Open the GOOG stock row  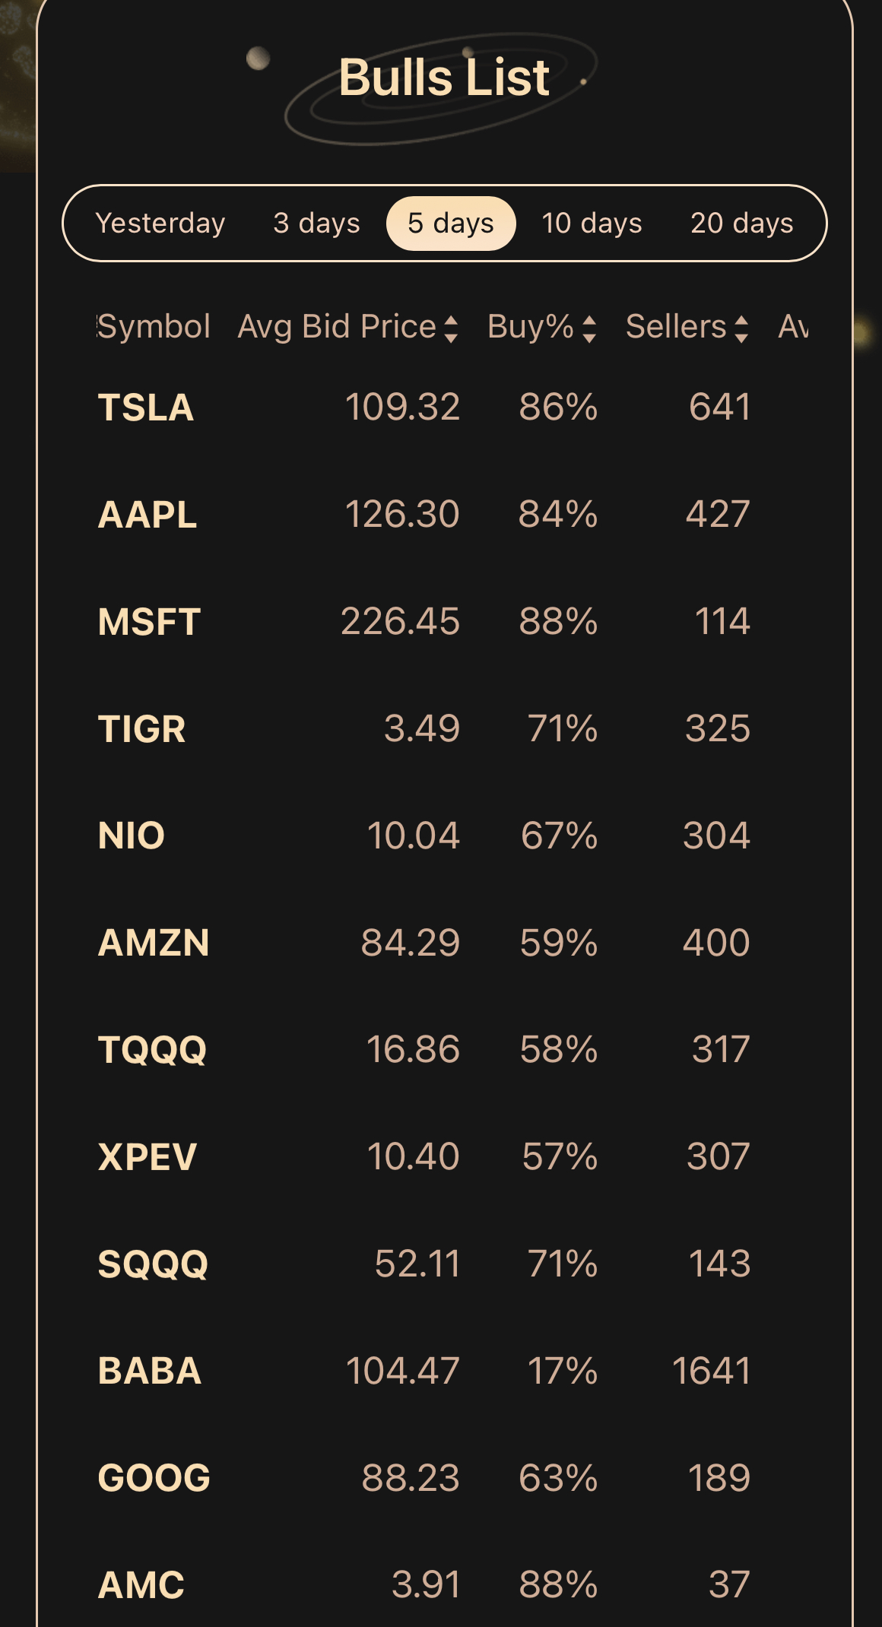coord(154,1478)
